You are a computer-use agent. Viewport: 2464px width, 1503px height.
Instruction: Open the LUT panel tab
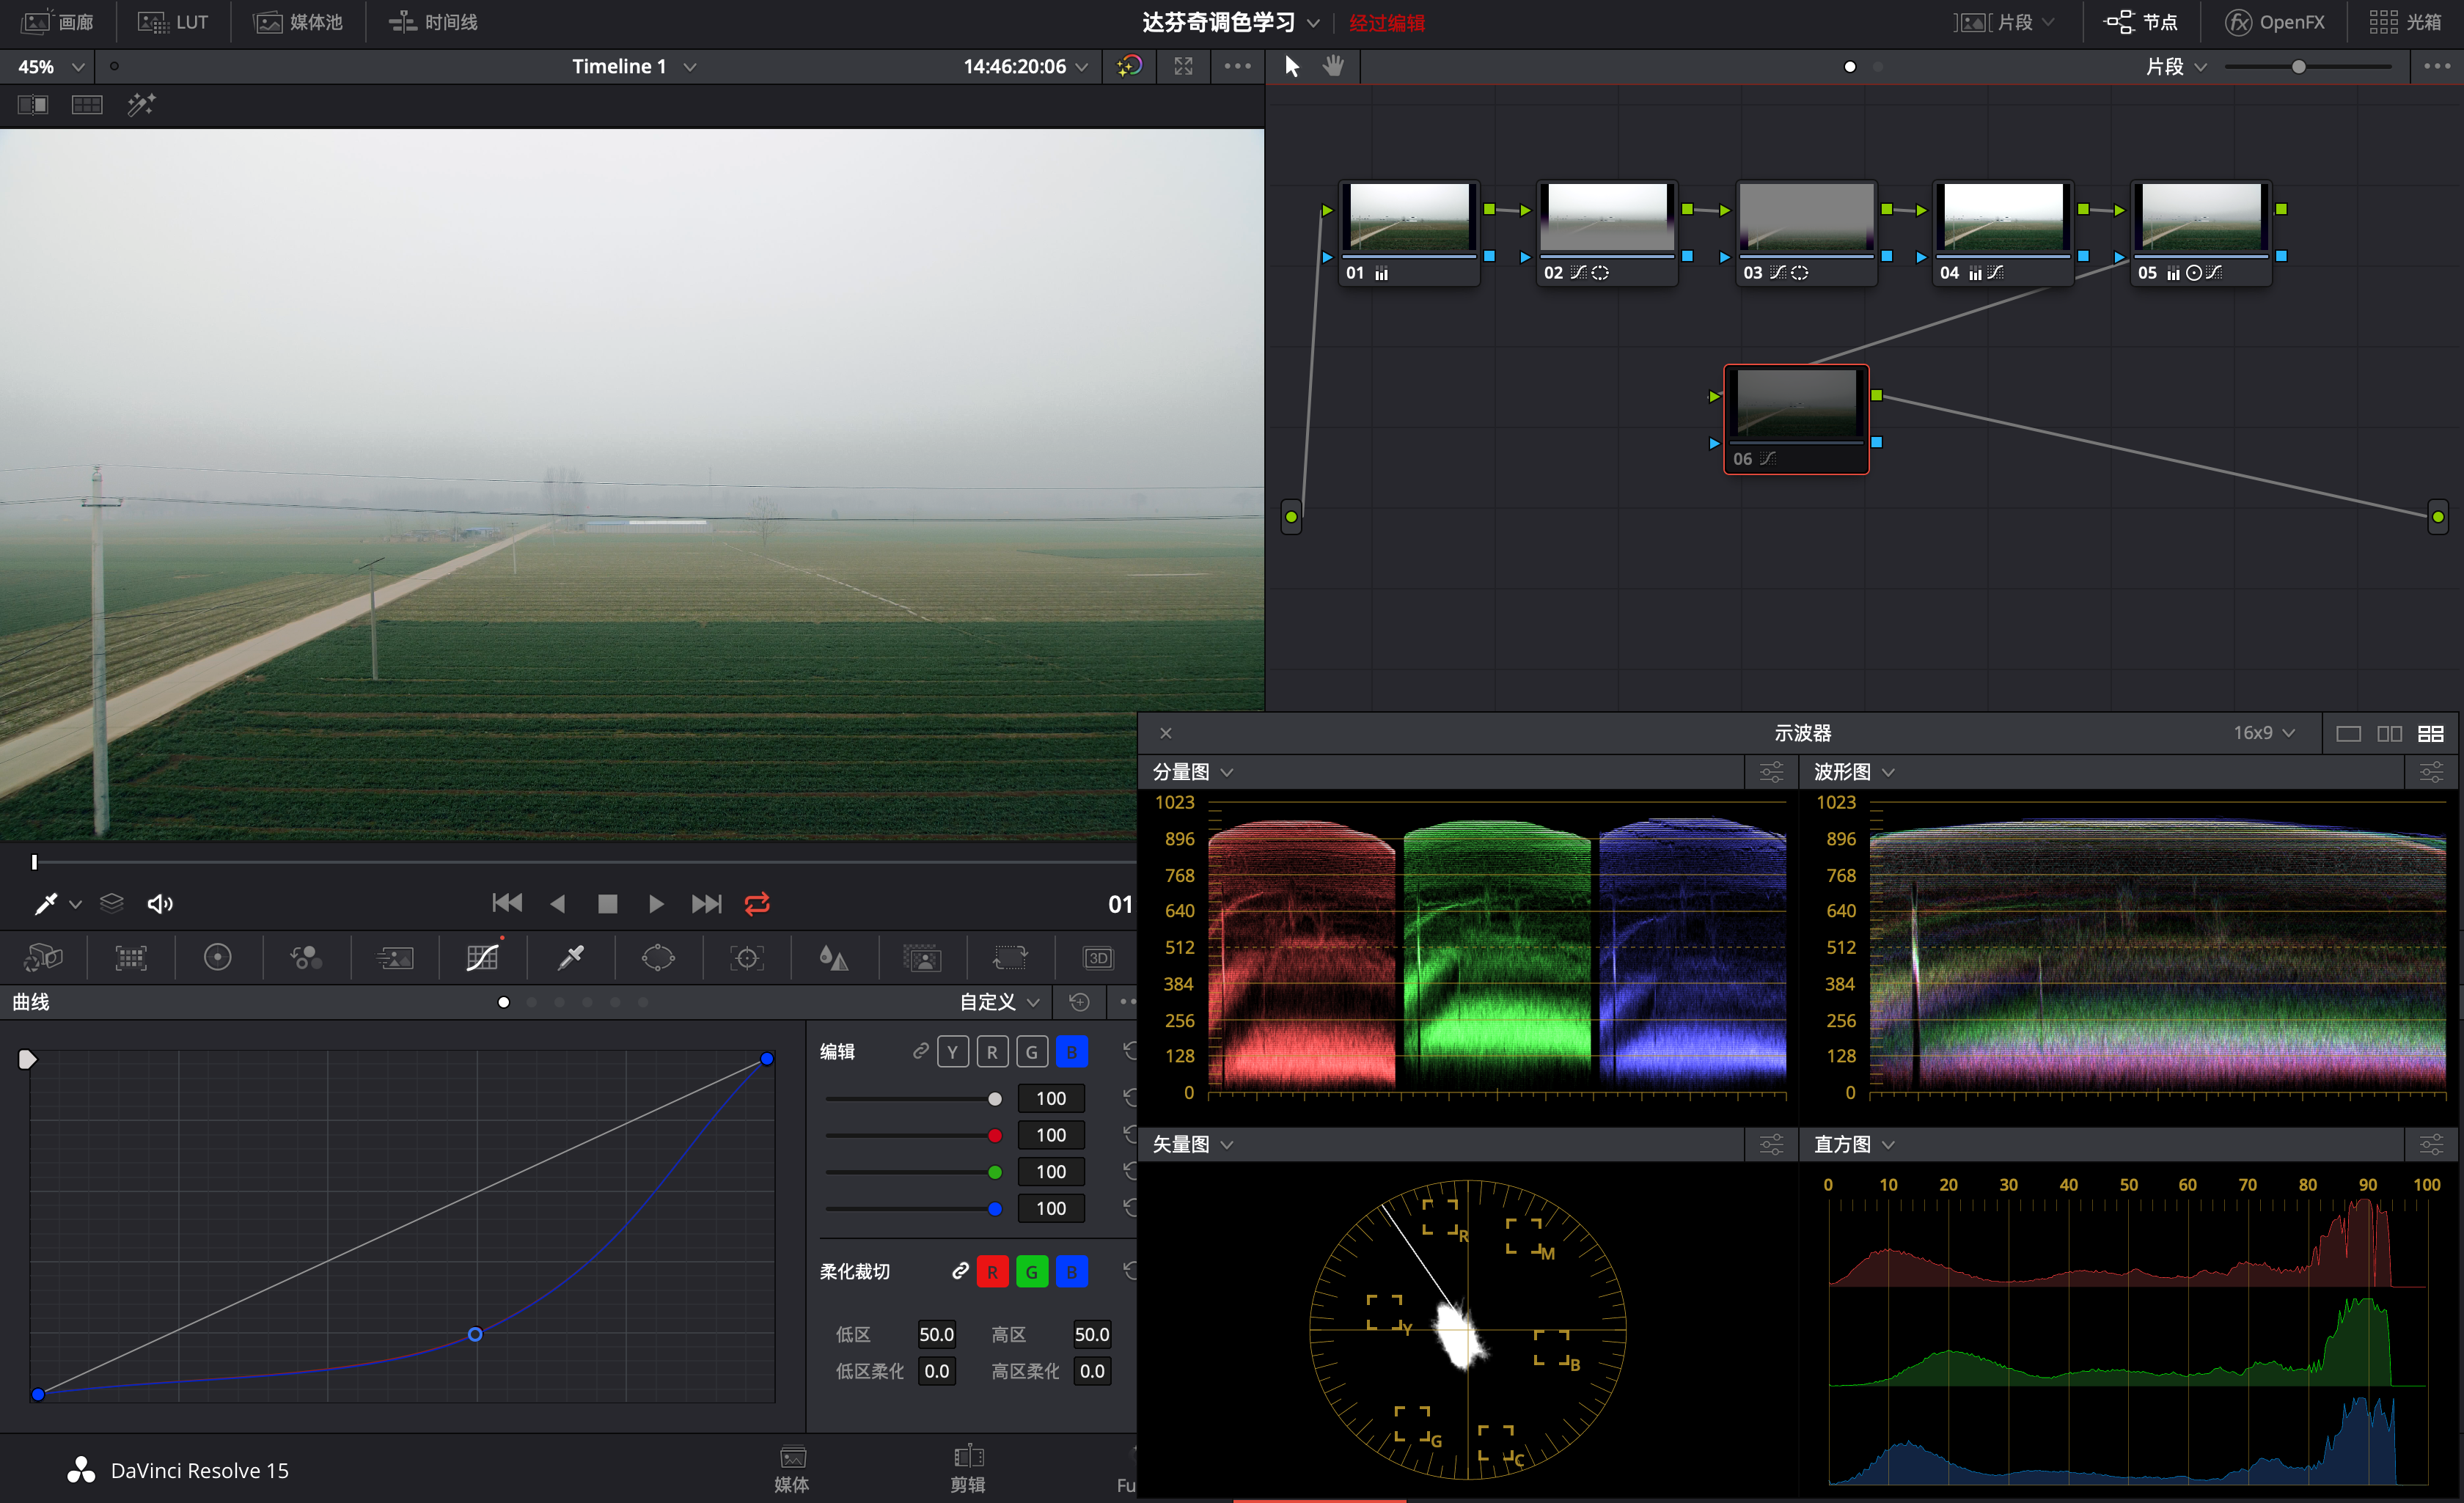coord(173,22)
